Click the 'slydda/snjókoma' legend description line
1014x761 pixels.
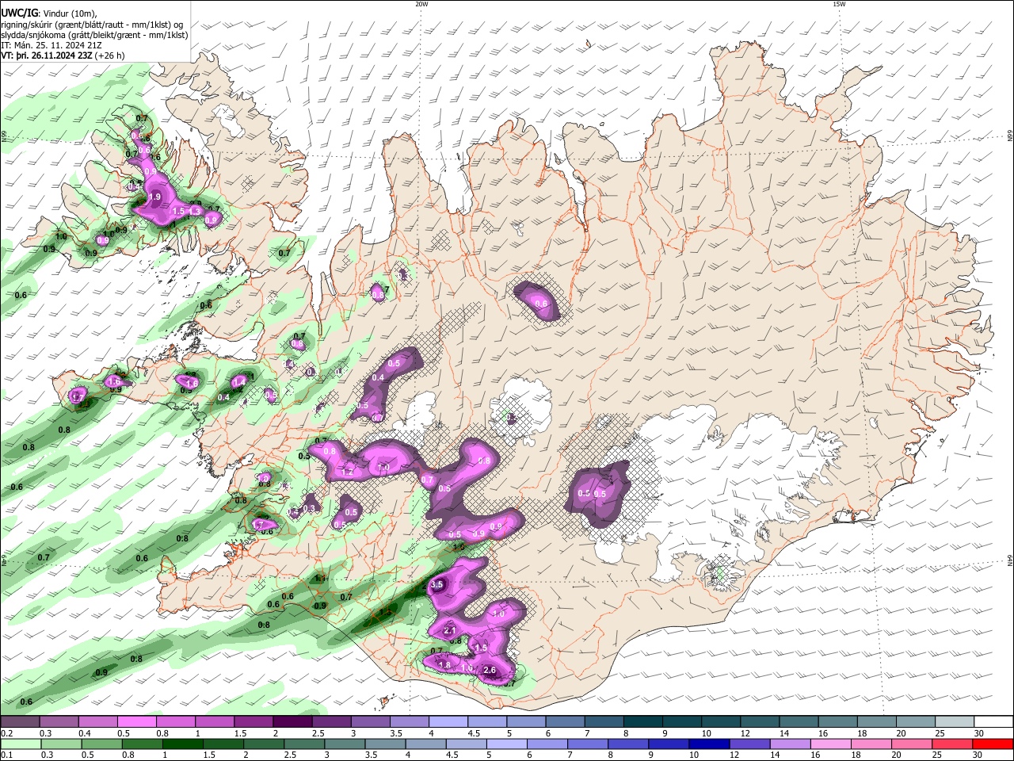point(94,35)
